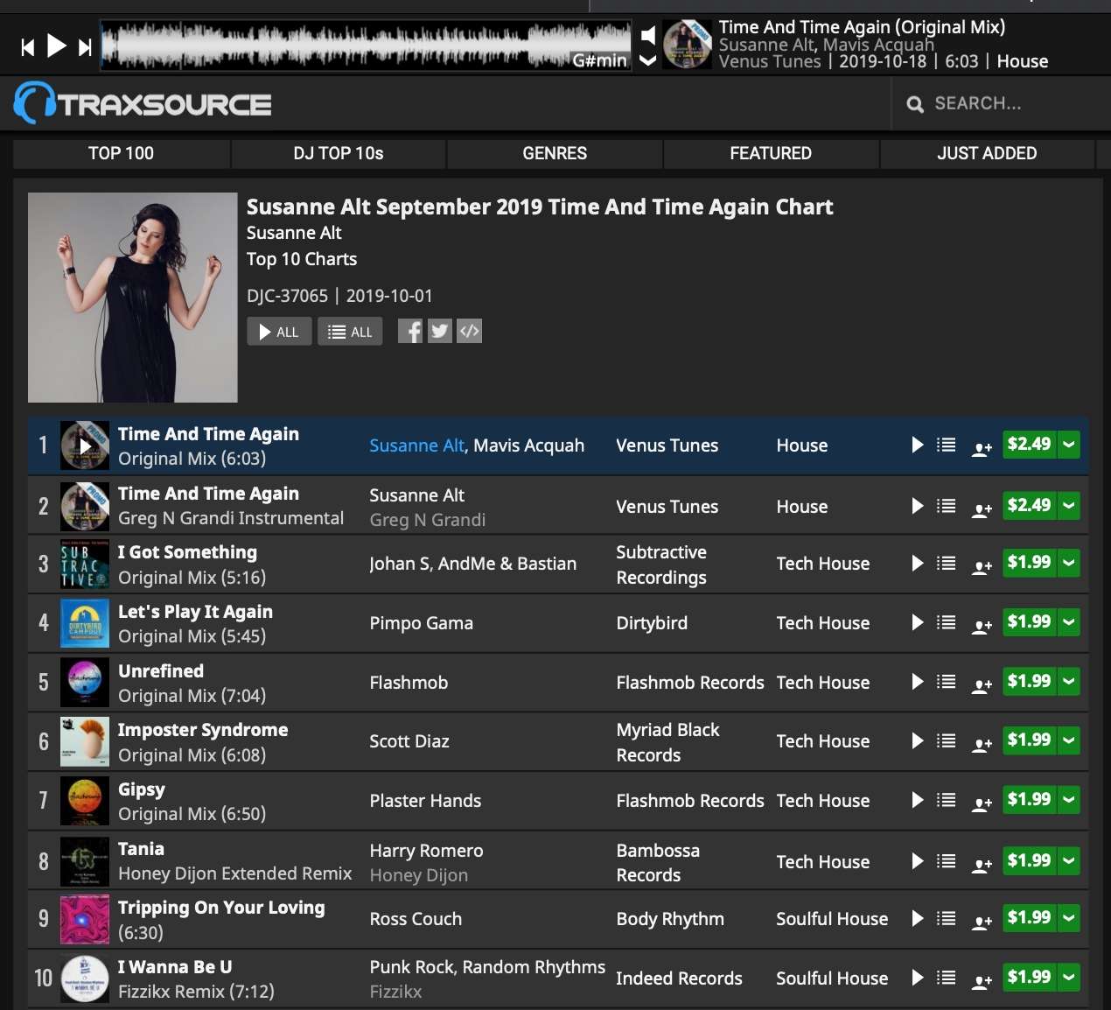Viewport: 1111px width, 1010px height.
Task: Get the embed code via the code icon
Action: click(x=470, y=331)
